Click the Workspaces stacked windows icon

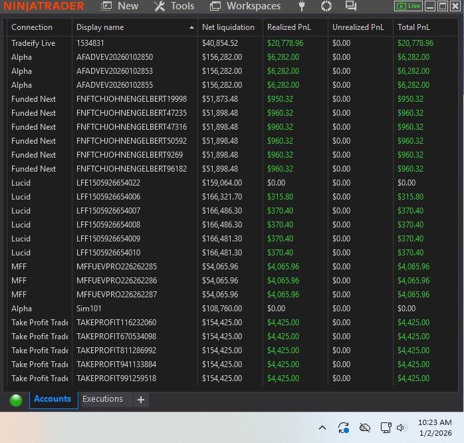point(215,6)
